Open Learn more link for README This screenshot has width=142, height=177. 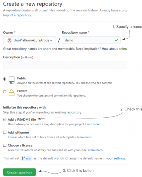coord(93,124)
